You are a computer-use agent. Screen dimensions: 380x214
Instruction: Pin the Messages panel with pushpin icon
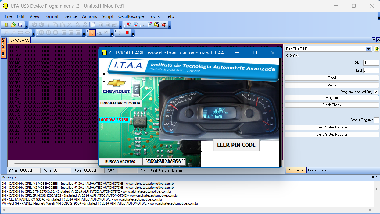(373, 177)
